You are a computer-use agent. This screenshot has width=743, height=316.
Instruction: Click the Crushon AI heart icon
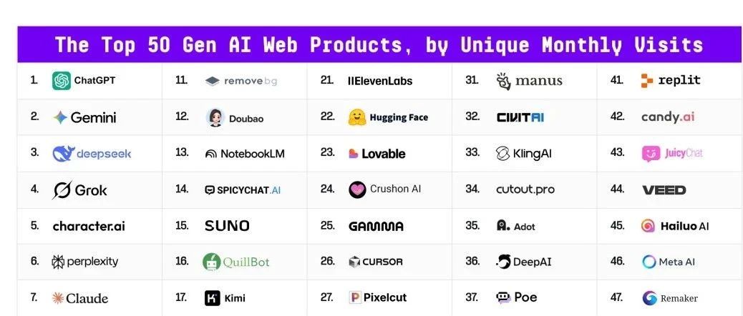tap(357, 189)
